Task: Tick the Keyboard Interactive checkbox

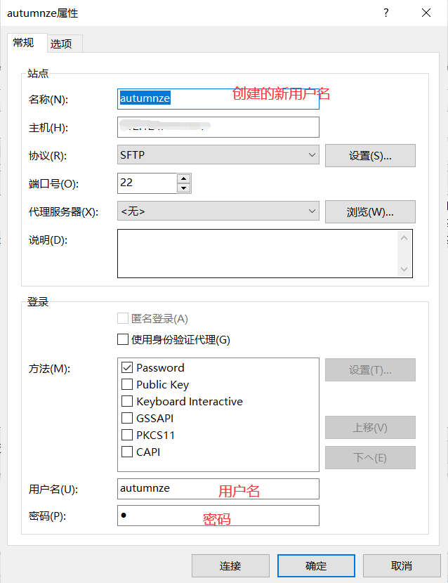Action: click(127, 401)
